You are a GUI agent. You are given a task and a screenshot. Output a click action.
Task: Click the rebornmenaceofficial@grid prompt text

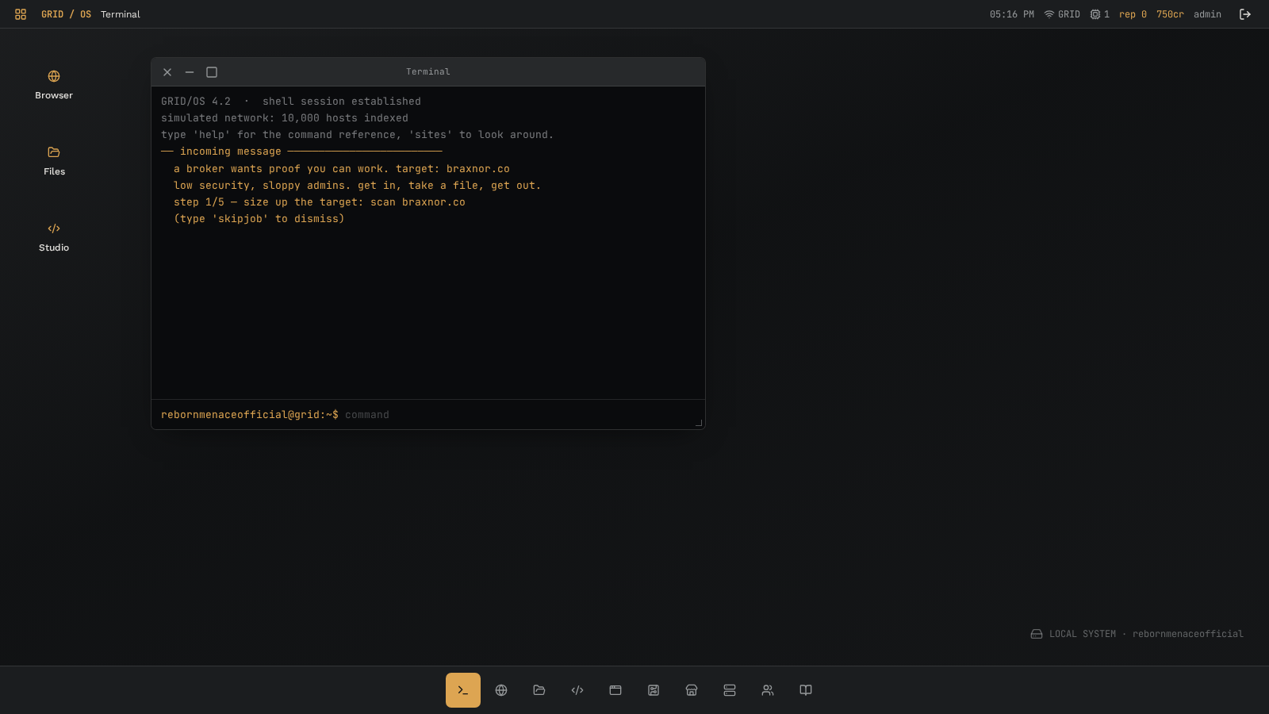coord(250,415)
